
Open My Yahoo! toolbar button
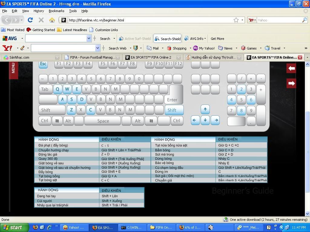(204, 48)
